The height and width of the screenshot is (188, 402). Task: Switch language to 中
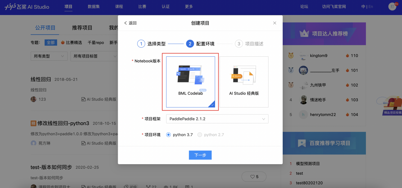[363, 7]
